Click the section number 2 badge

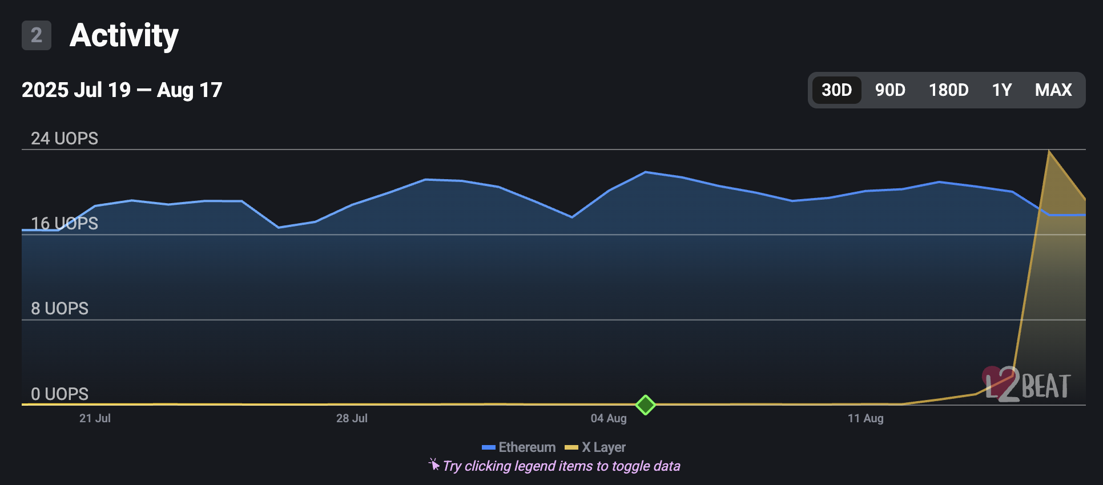click(37, 35)
